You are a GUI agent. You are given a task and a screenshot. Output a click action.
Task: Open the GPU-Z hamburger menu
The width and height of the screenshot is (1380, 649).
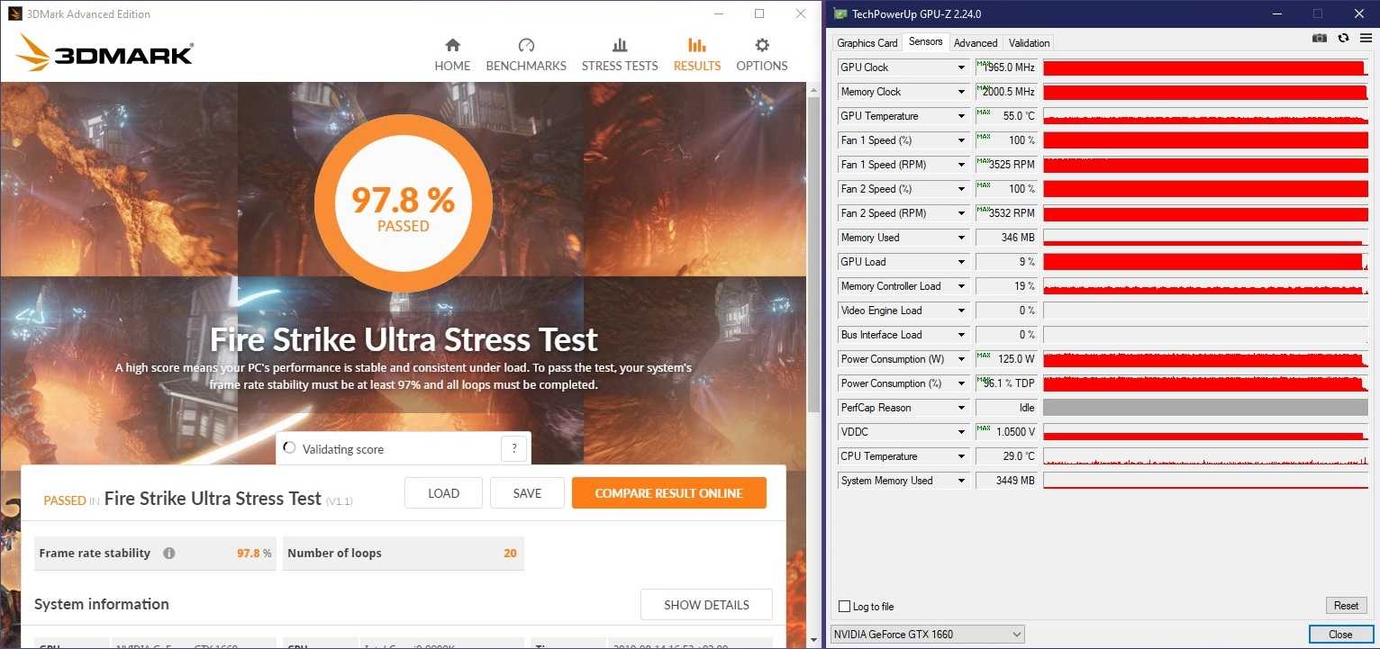1366,38
